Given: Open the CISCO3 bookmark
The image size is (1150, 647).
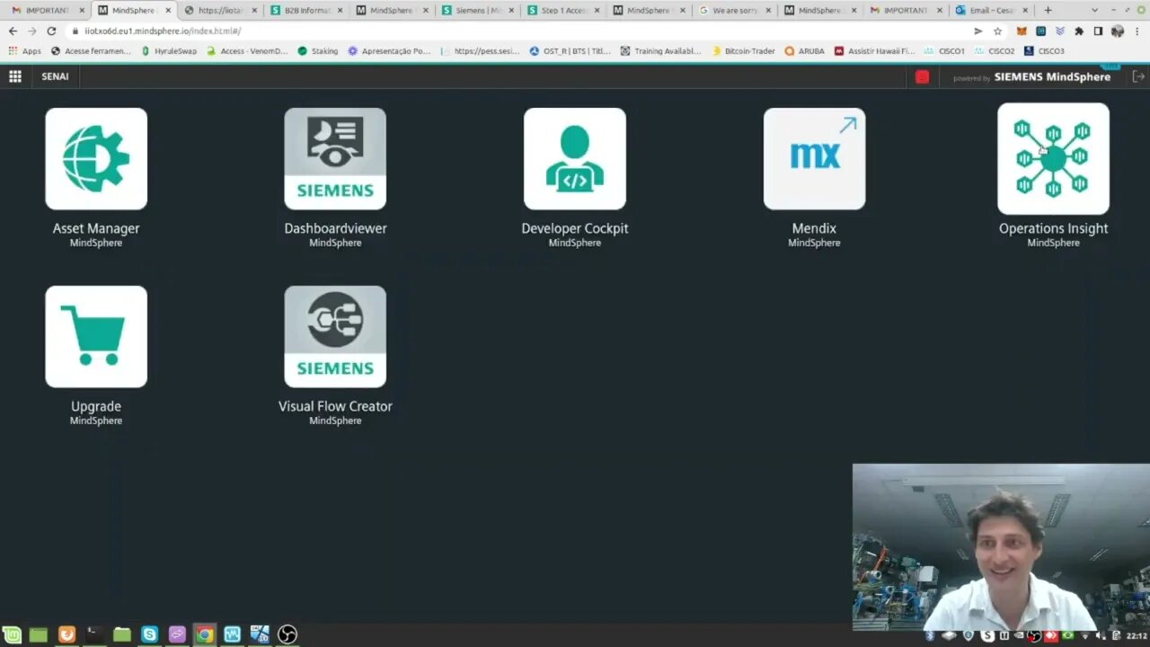Looking at the screenshot, I should click(1044, 51).
